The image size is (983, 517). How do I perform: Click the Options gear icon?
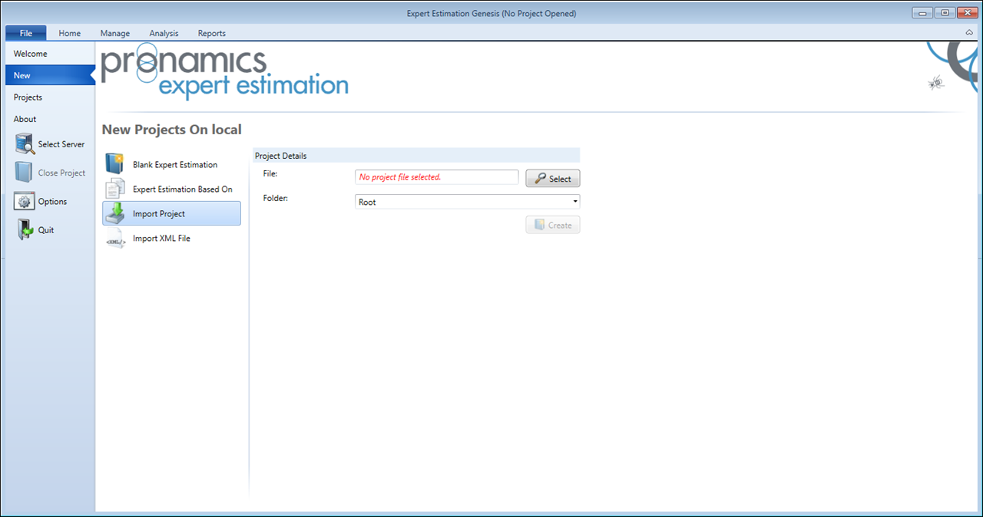[25, 202]
